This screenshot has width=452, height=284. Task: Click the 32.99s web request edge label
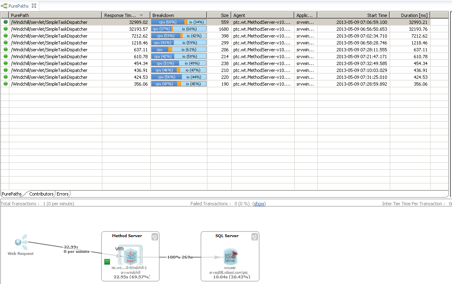71,247
